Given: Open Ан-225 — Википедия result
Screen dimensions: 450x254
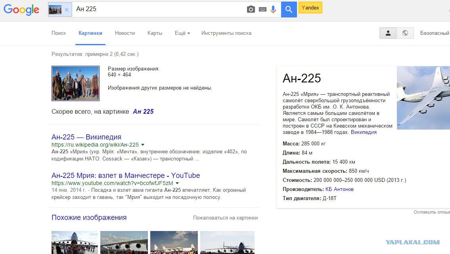Looking at the screenshot, I should (x=86, y=137).
